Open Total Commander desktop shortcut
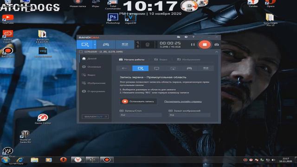This screenshot has height=167, width=297. [113, 5]
